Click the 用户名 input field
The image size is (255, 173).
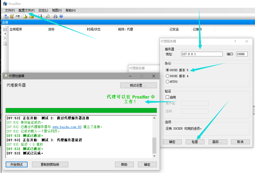[195, 103]
